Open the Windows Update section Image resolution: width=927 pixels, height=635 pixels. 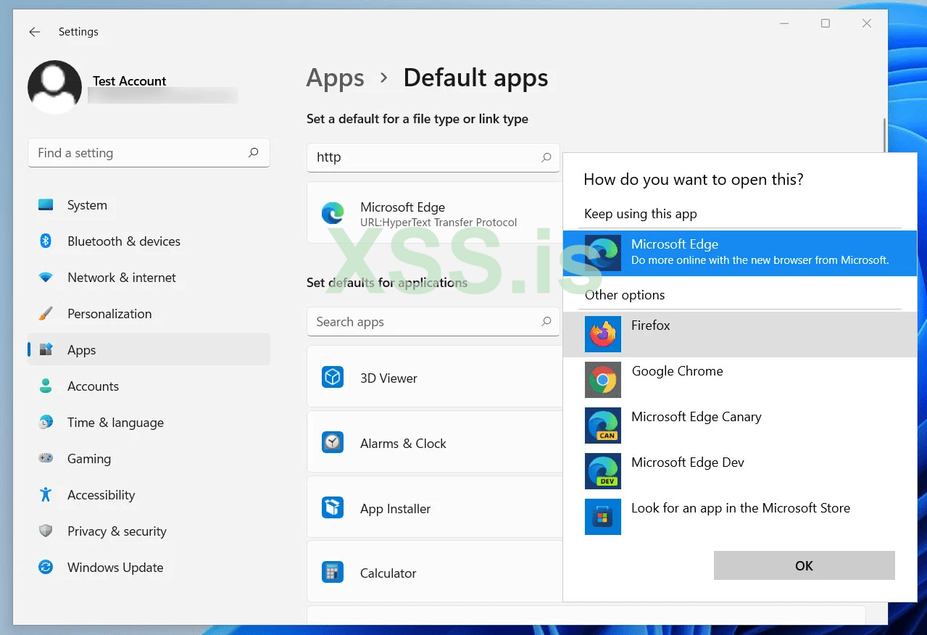(x=115, y=568)
